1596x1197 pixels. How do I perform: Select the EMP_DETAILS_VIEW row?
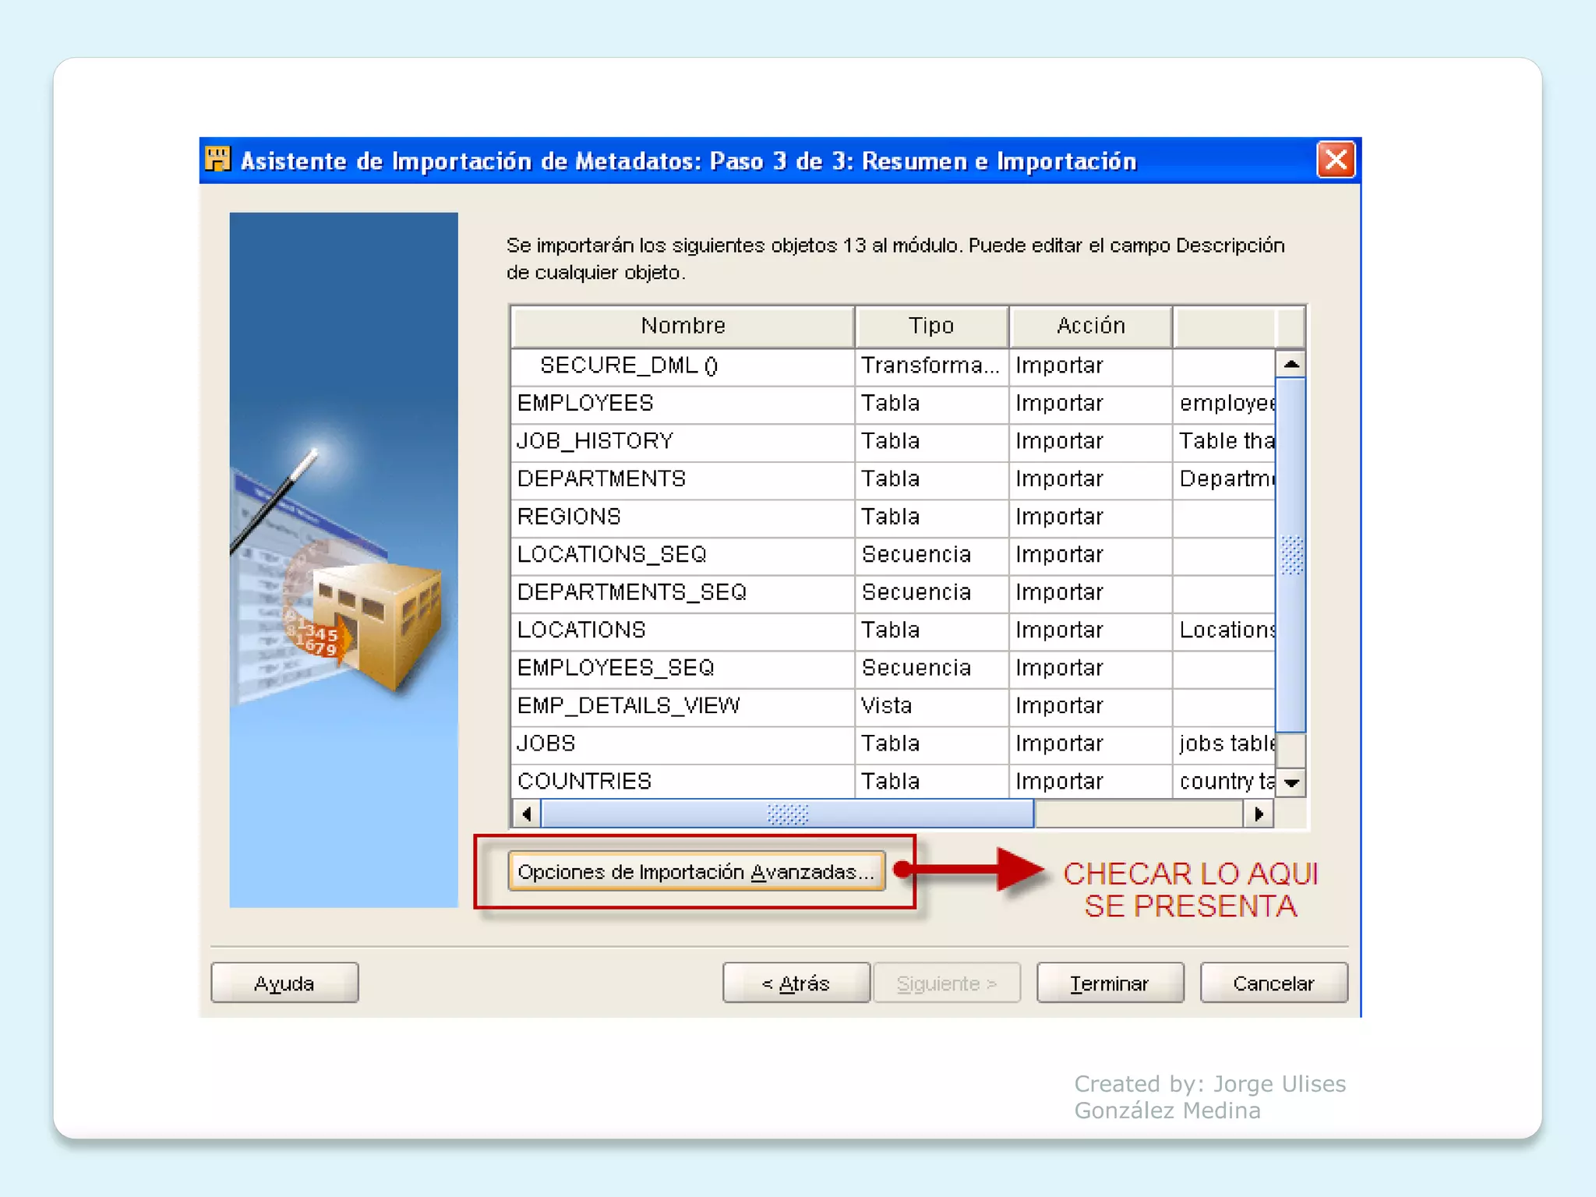[628, 705]
